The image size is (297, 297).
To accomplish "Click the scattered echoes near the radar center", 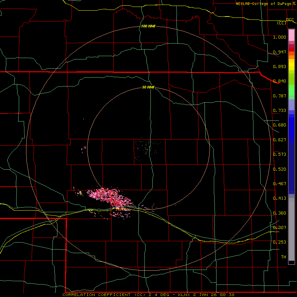I will point(148,149).
